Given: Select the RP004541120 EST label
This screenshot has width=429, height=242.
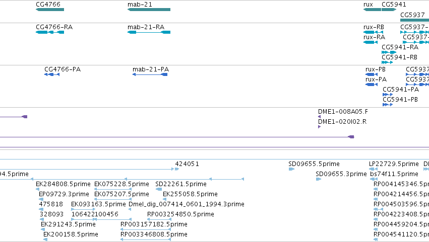Looking at the screenshot, I should (401, 234).
